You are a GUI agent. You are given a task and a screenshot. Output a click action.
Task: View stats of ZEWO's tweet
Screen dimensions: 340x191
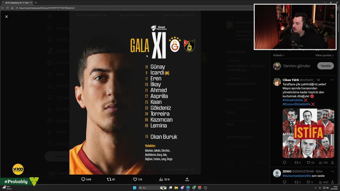(x=323, y=182)
